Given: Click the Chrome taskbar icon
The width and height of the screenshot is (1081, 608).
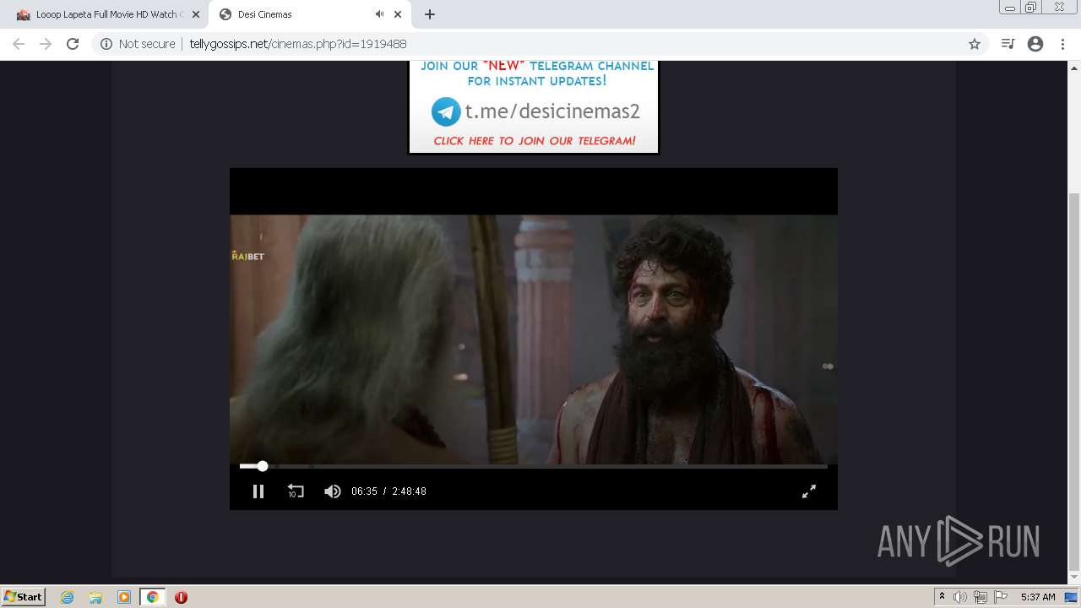Looking at the screenshot, I should (x=152, y=597).
